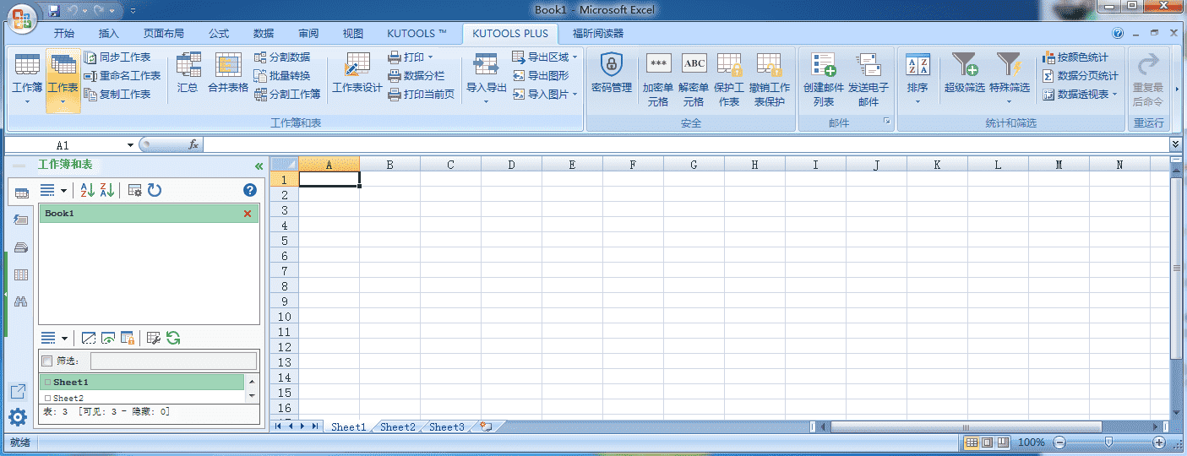Open 工作表设计 worksheet design
1187x456 pixels.
click(x=357, y=73)
